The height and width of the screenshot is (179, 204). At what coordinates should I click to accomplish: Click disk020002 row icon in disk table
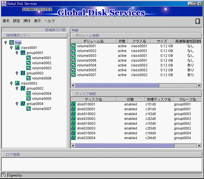click(x=73, y=119)
